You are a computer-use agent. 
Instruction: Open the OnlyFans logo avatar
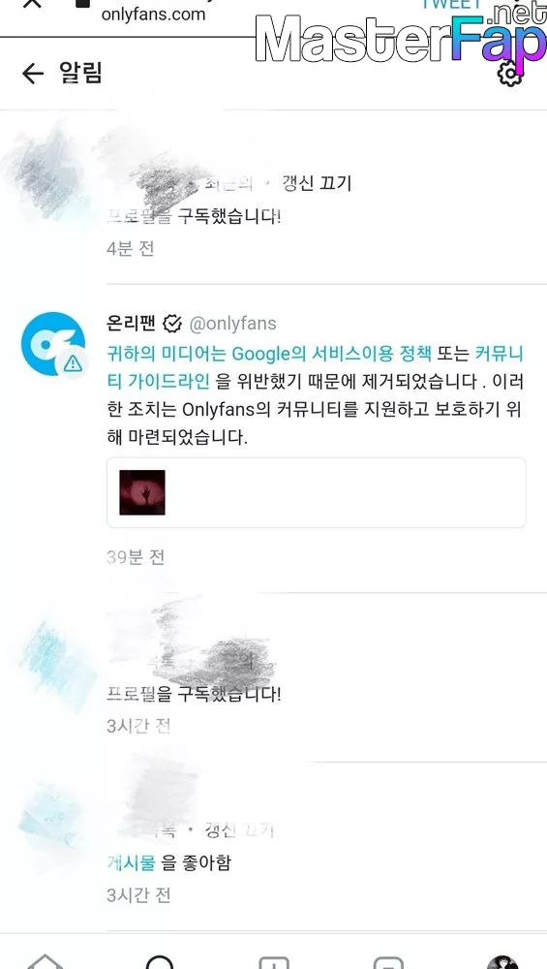(53, 344)
